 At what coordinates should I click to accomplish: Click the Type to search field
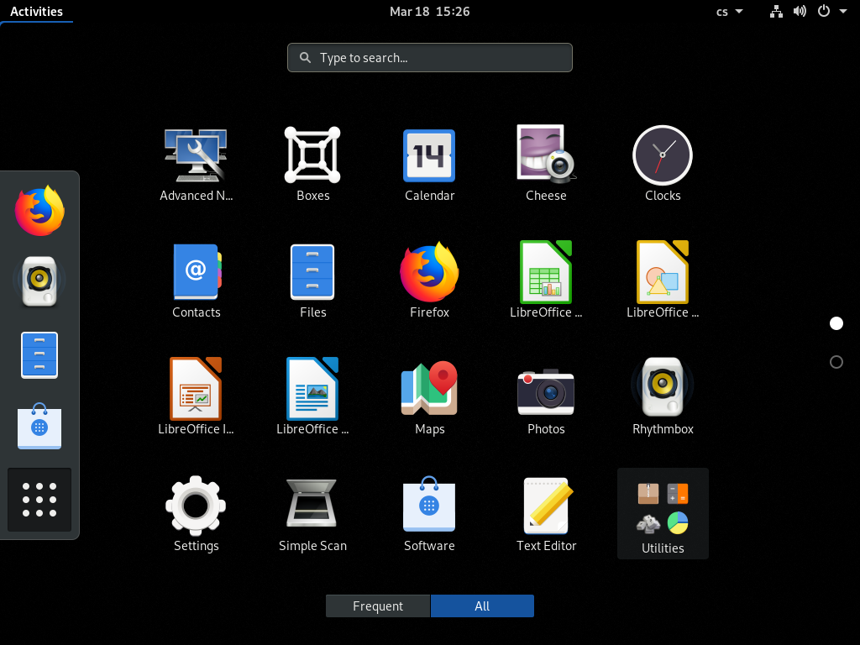pyautogui.click(x=430, y=58)
